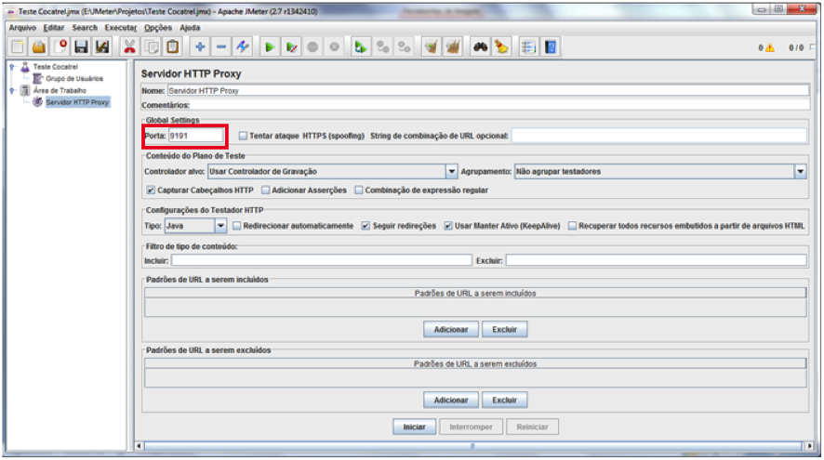
Task: Open search with the binoculars icon
Action: tap(480, 47)
